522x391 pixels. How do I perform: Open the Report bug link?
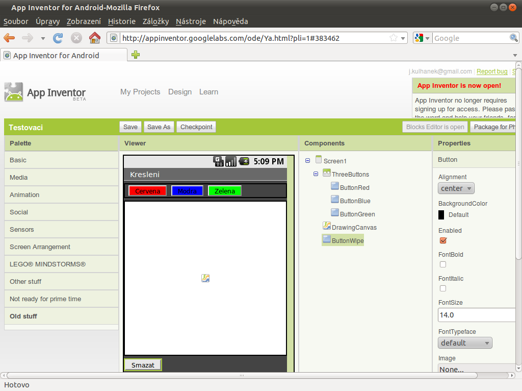pyautogui.click(x=492, y=71)
